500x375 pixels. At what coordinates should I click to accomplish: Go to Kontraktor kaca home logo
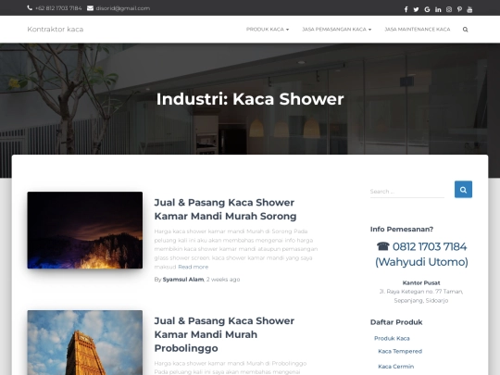(x=56, y=30)
